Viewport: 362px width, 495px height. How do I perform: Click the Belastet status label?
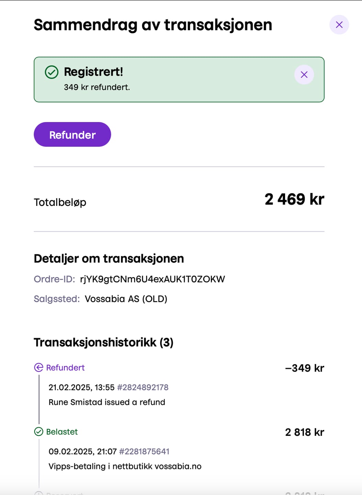[x=62, y=431]
